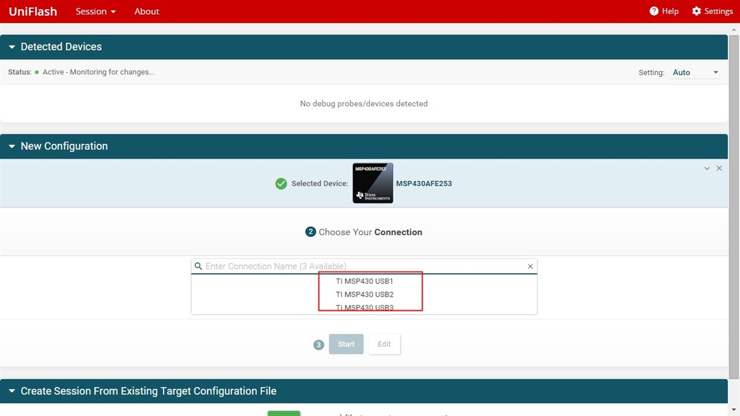The width and height of the screenshot is (740, 416).
Task: Open Help from the top bar
Action: (664, 11)
